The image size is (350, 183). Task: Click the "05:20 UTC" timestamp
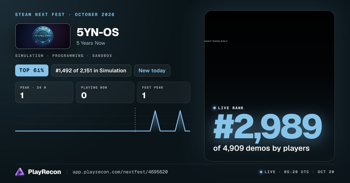(x=297, y=172)
